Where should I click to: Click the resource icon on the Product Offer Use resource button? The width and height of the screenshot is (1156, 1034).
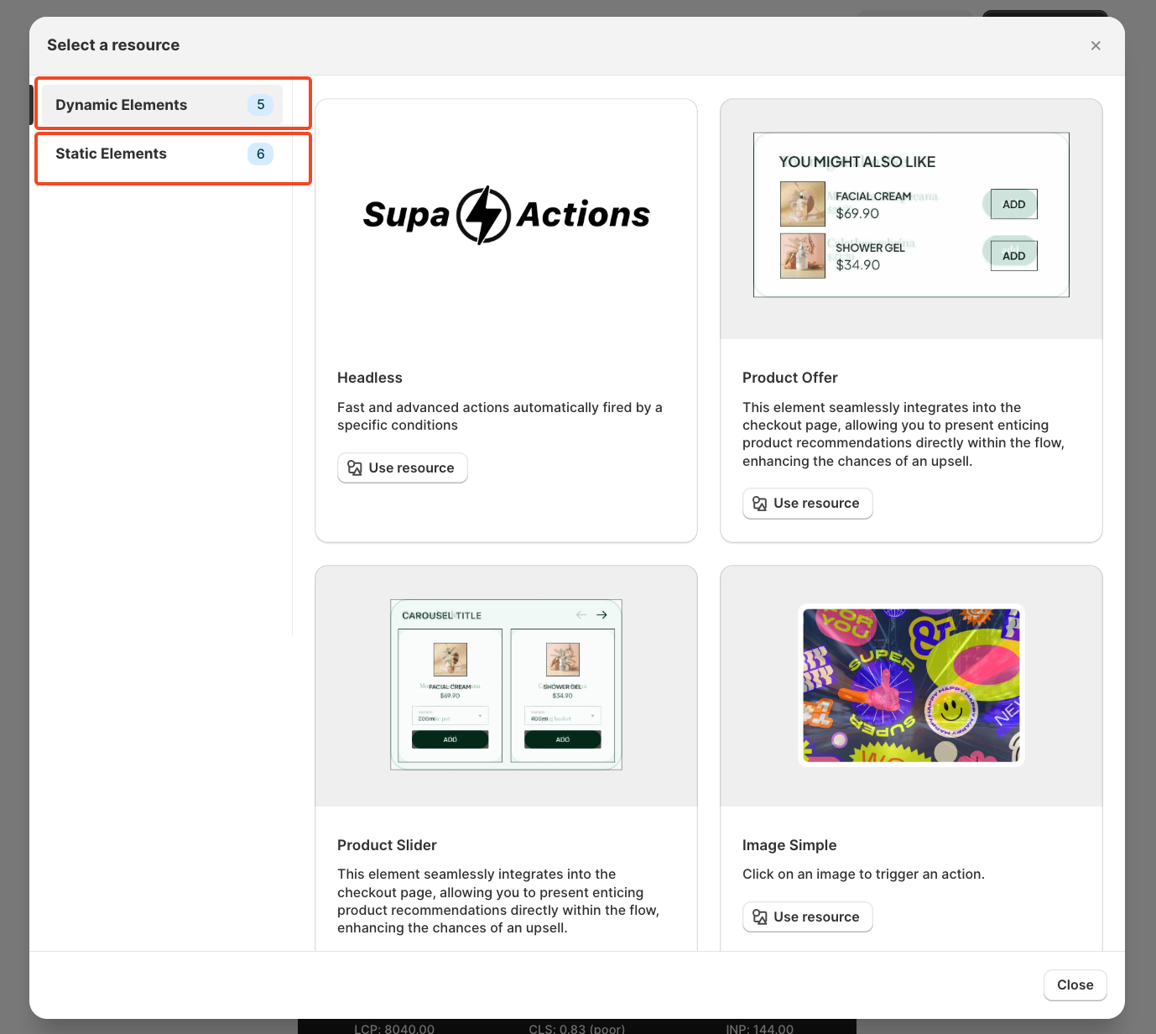(760, 504)
